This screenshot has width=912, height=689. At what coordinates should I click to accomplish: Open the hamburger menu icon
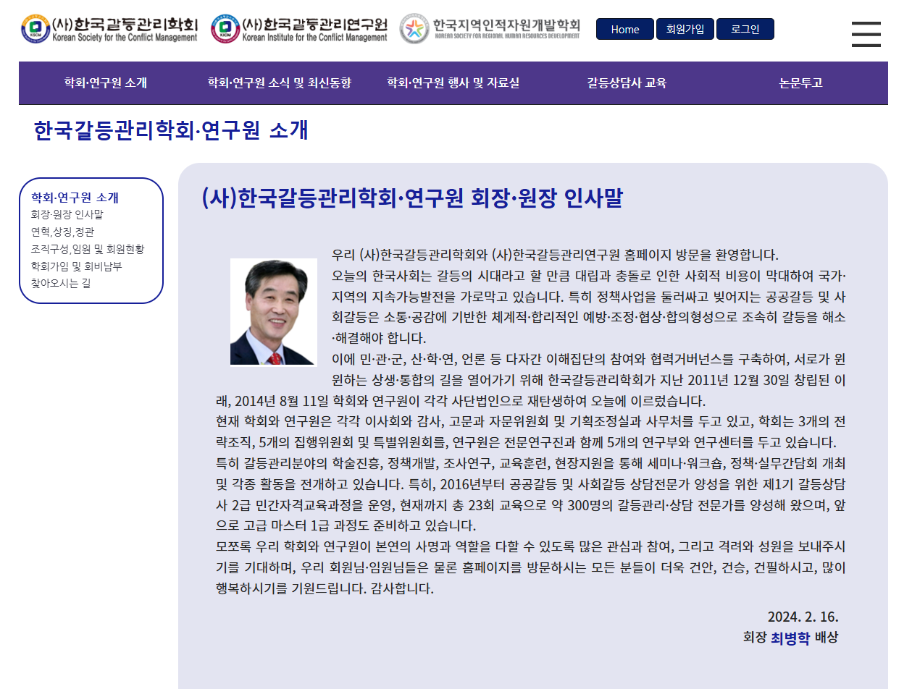[x=866, y=34]
